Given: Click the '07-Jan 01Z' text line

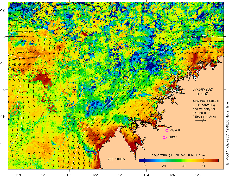Looking at the screenshot, I should (202, 113).
